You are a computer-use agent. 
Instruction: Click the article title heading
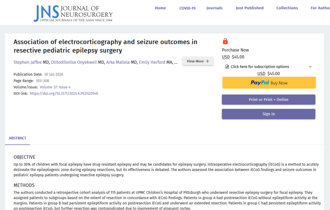click(106, 46)
